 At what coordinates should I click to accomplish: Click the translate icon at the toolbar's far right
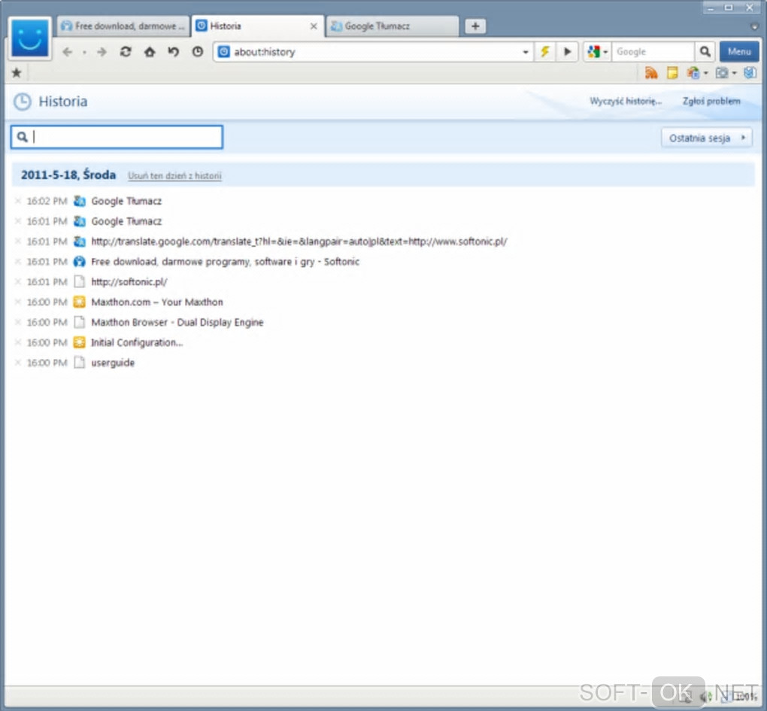(750, 74)
